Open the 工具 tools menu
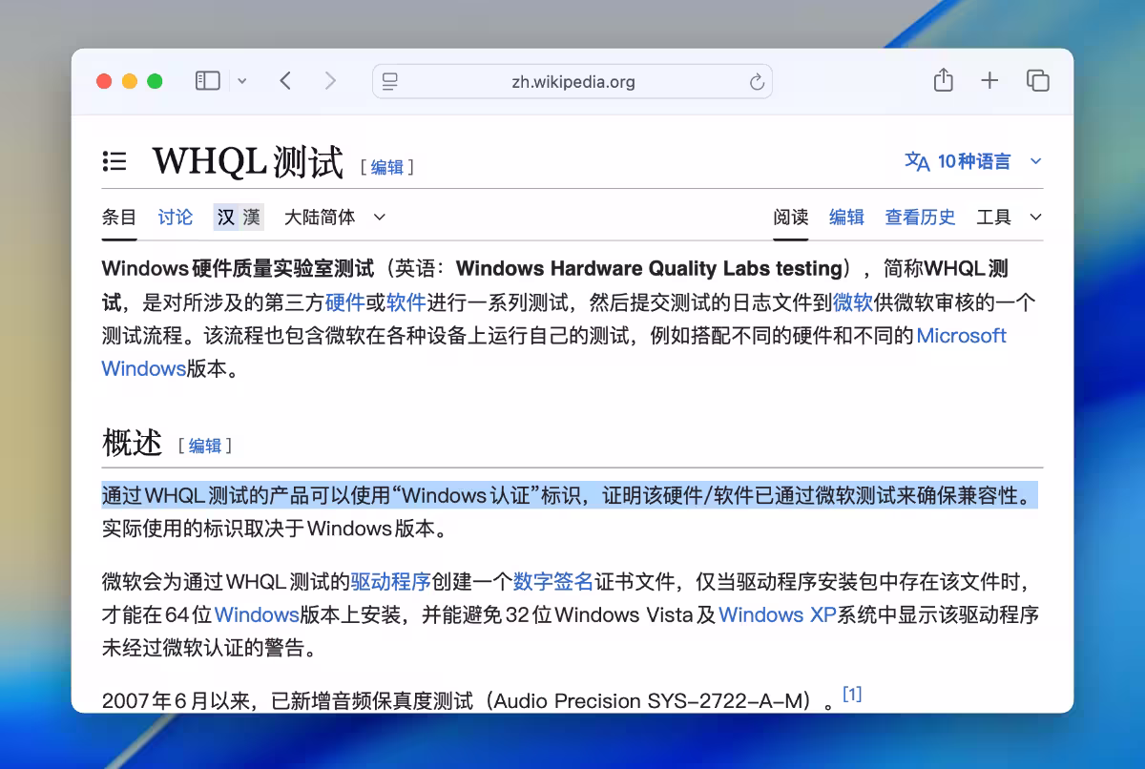 click(x=1009, y=218)
